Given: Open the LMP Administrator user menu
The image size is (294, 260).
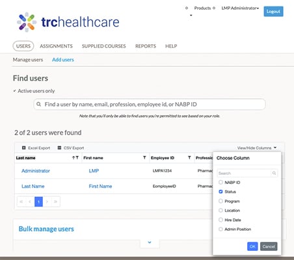Looking at the screenshot, I should click(240, 8).
